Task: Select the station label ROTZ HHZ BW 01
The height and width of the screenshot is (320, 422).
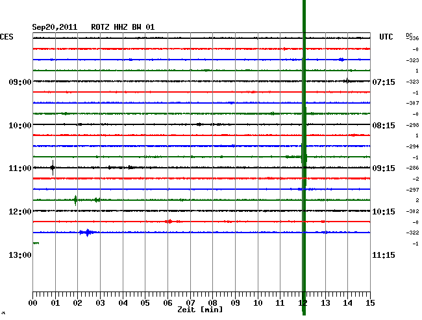Action: 123,27
